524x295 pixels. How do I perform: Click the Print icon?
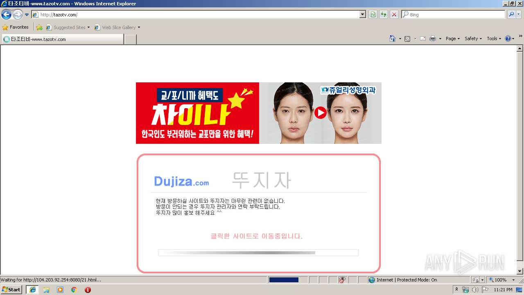433,39
